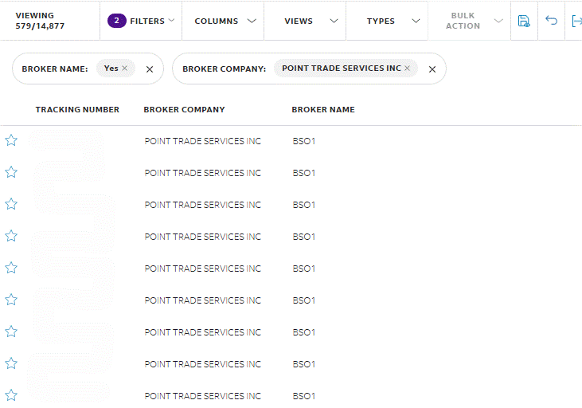
Task: Save the current view with the disk icon
Action: pyautogui.click(x=524, y=21)
